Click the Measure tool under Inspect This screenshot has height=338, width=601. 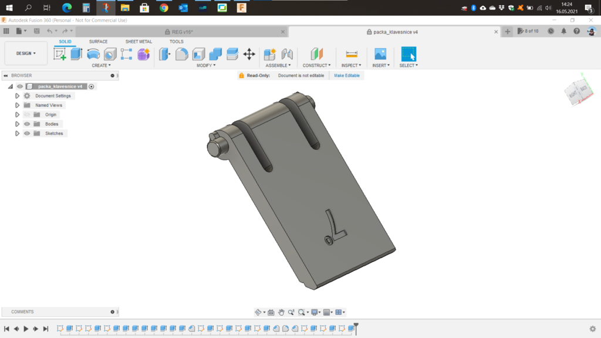tap(352, 55)
